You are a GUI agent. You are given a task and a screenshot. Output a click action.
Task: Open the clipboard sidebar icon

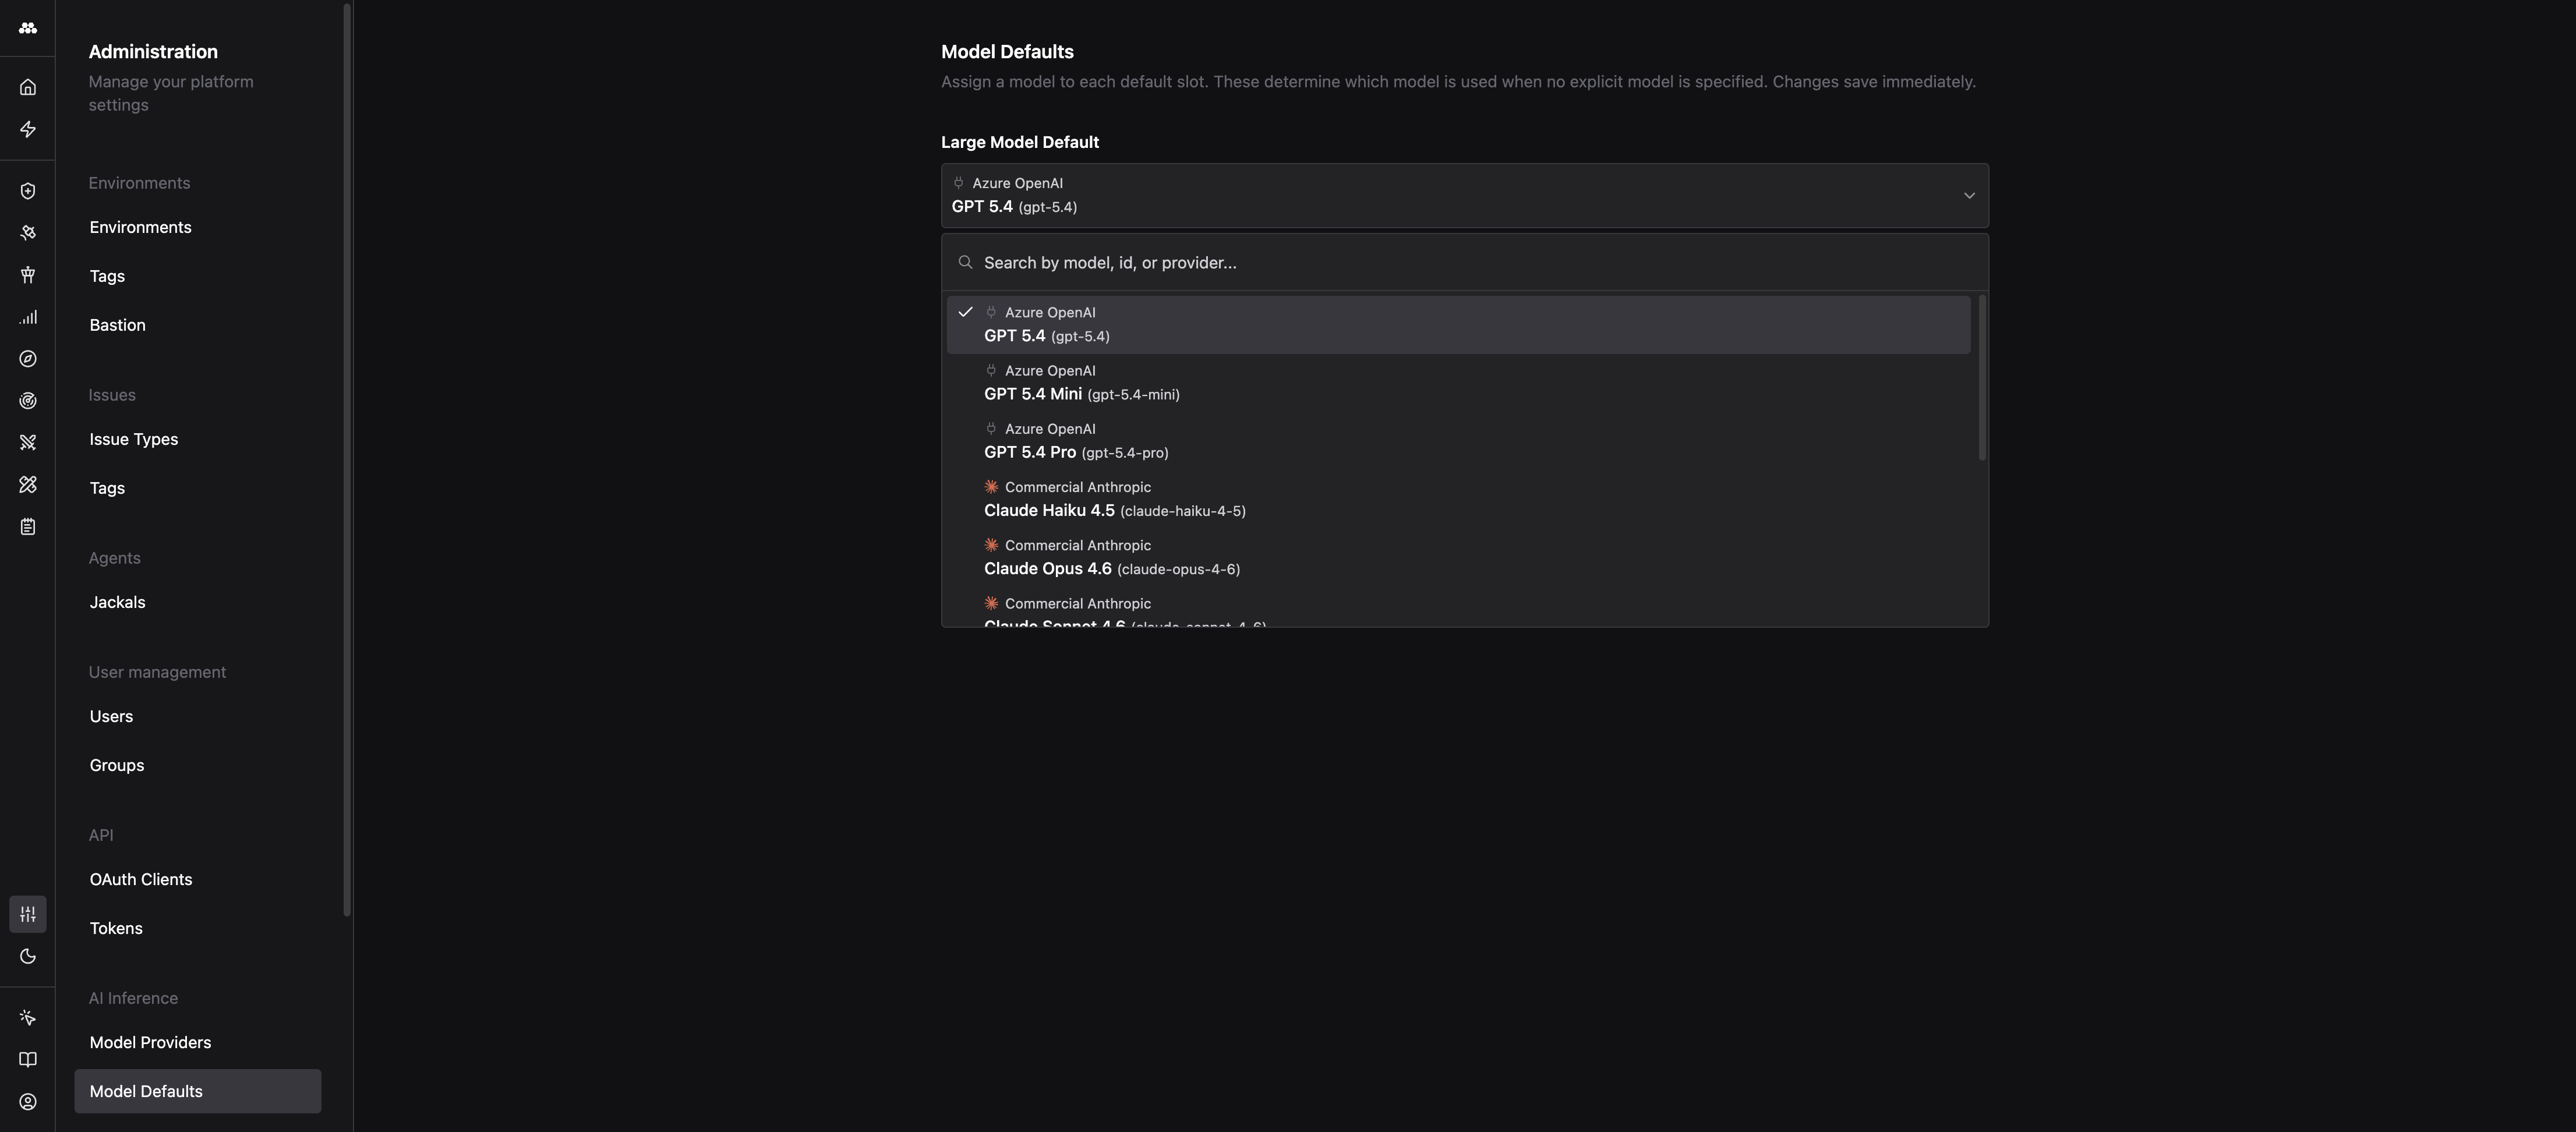coord(28,526)
